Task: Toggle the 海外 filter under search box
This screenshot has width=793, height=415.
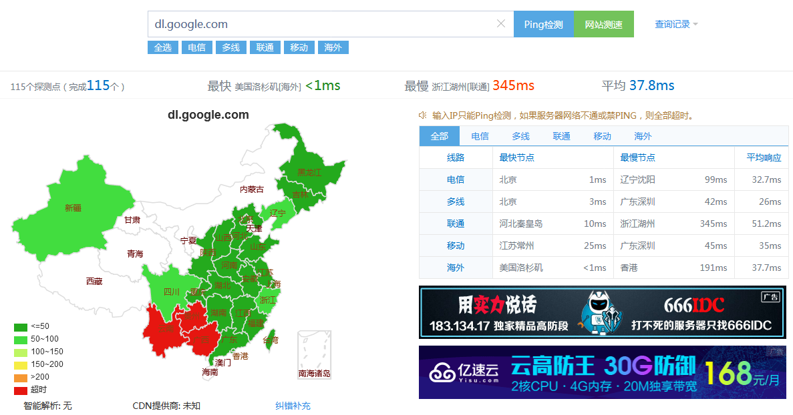Action: pos(333,47)
